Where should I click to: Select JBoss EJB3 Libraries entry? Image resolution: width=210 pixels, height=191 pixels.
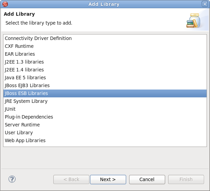27,85
